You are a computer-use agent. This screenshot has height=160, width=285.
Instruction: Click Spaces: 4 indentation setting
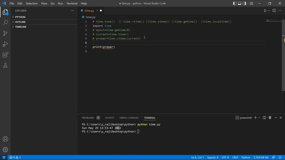pyautogui.click(x=212, y=157)
